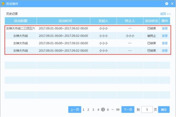
Task: Click 查看 in the 被终止 status row
Action: point(165,36)
